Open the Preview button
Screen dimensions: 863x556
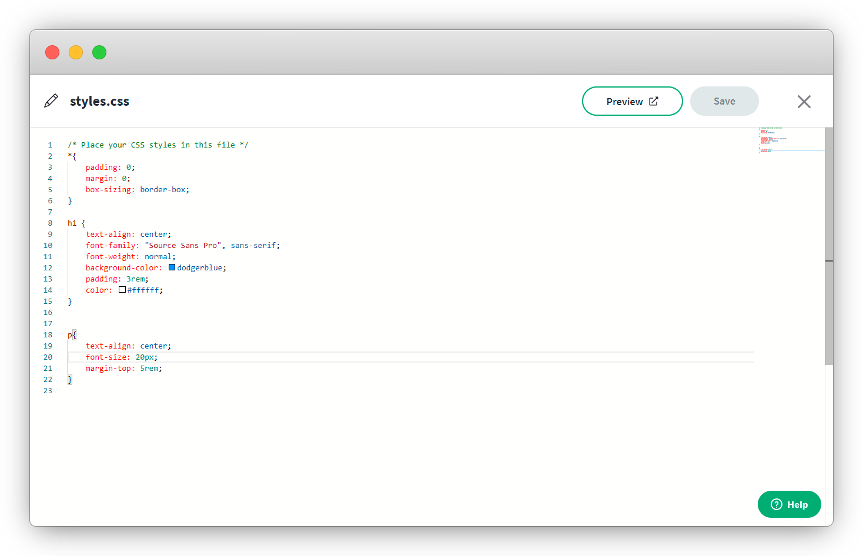pos(632,101)
